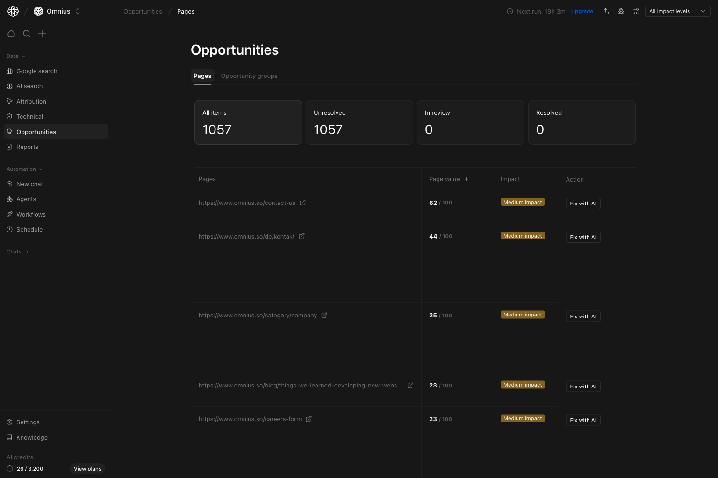Open the Schedule section
This screenshot has height=478, width=718.
(x=29, y=229)
